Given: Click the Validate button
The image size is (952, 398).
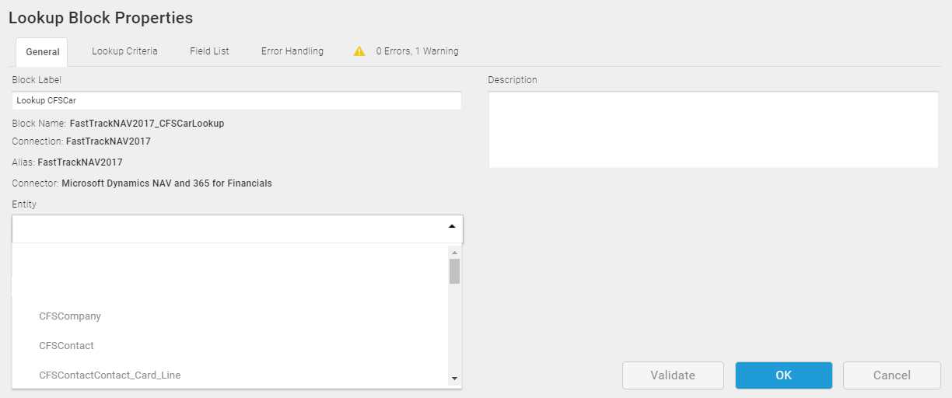Looking at the screenshot, I should pos(673,375).
